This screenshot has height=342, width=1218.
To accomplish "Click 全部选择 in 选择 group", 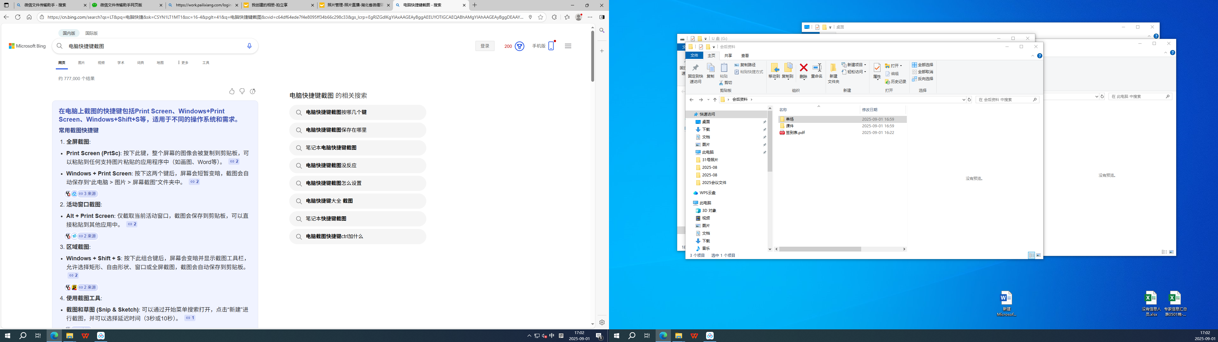I will (922, 65).
